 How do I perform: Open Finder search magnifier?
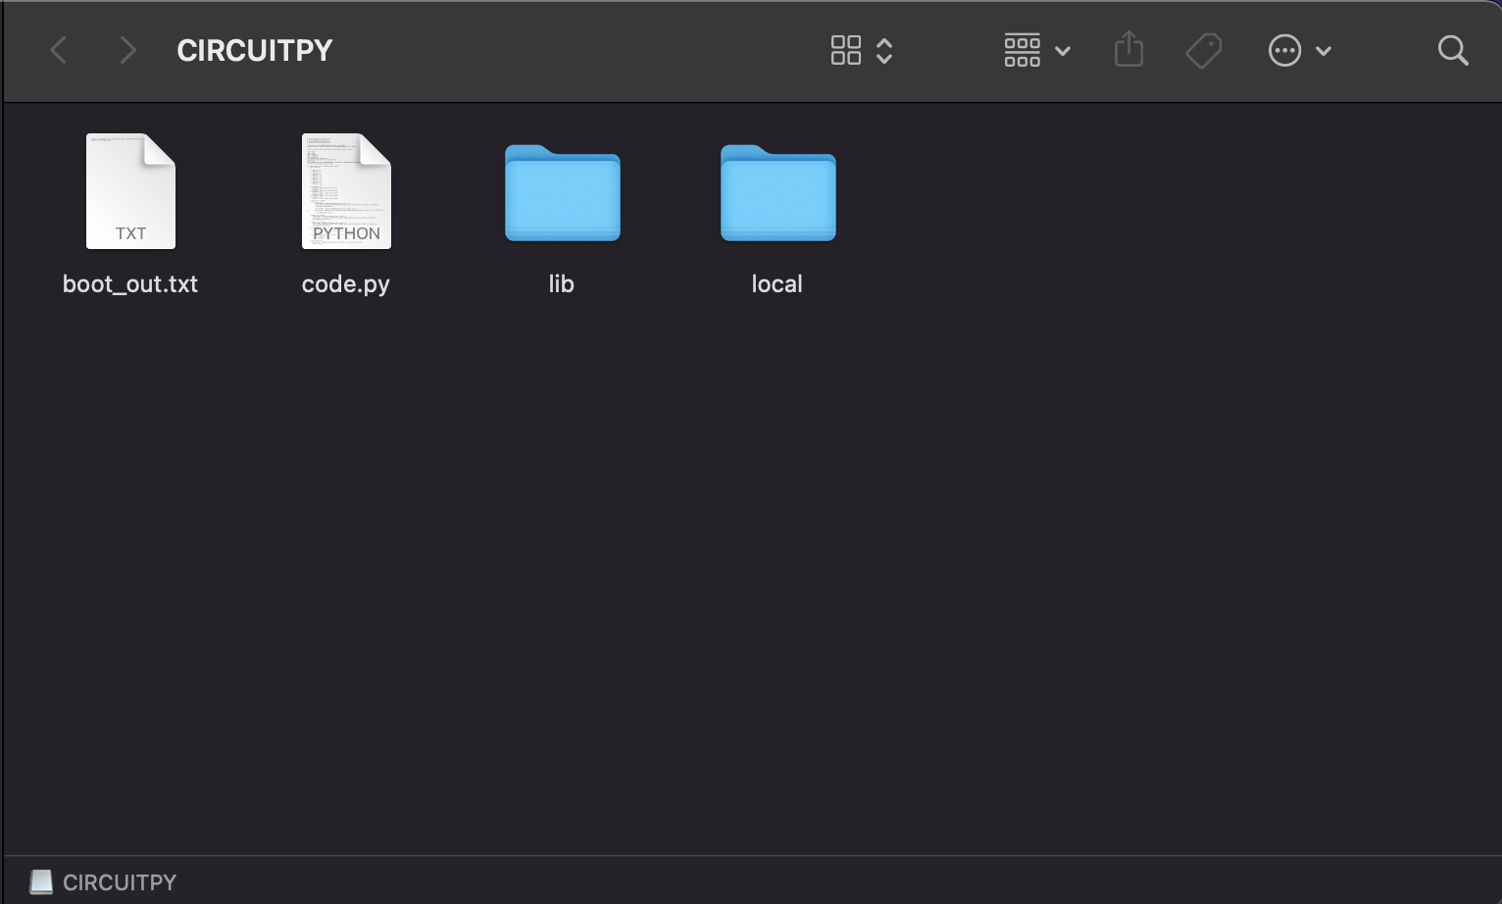pyautogui.click(x=1453, y=50)
